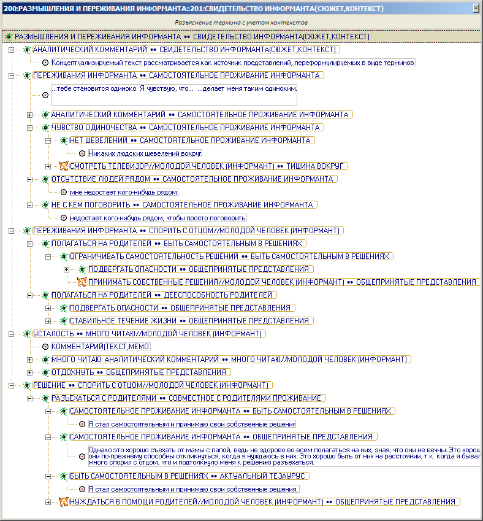Click the node icon of НЕ С КЕМ ПОГОВОРИТЬ row

click(45, 205)
